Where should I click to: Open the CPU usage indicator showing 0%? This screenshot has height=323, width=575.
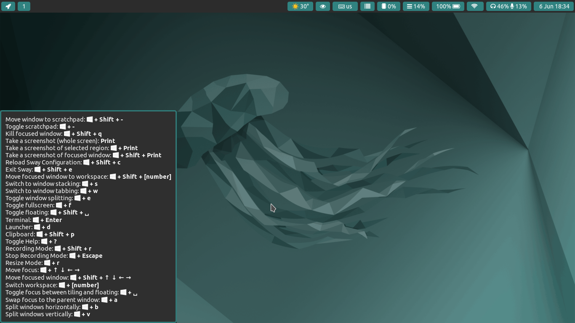pos(389,6)
